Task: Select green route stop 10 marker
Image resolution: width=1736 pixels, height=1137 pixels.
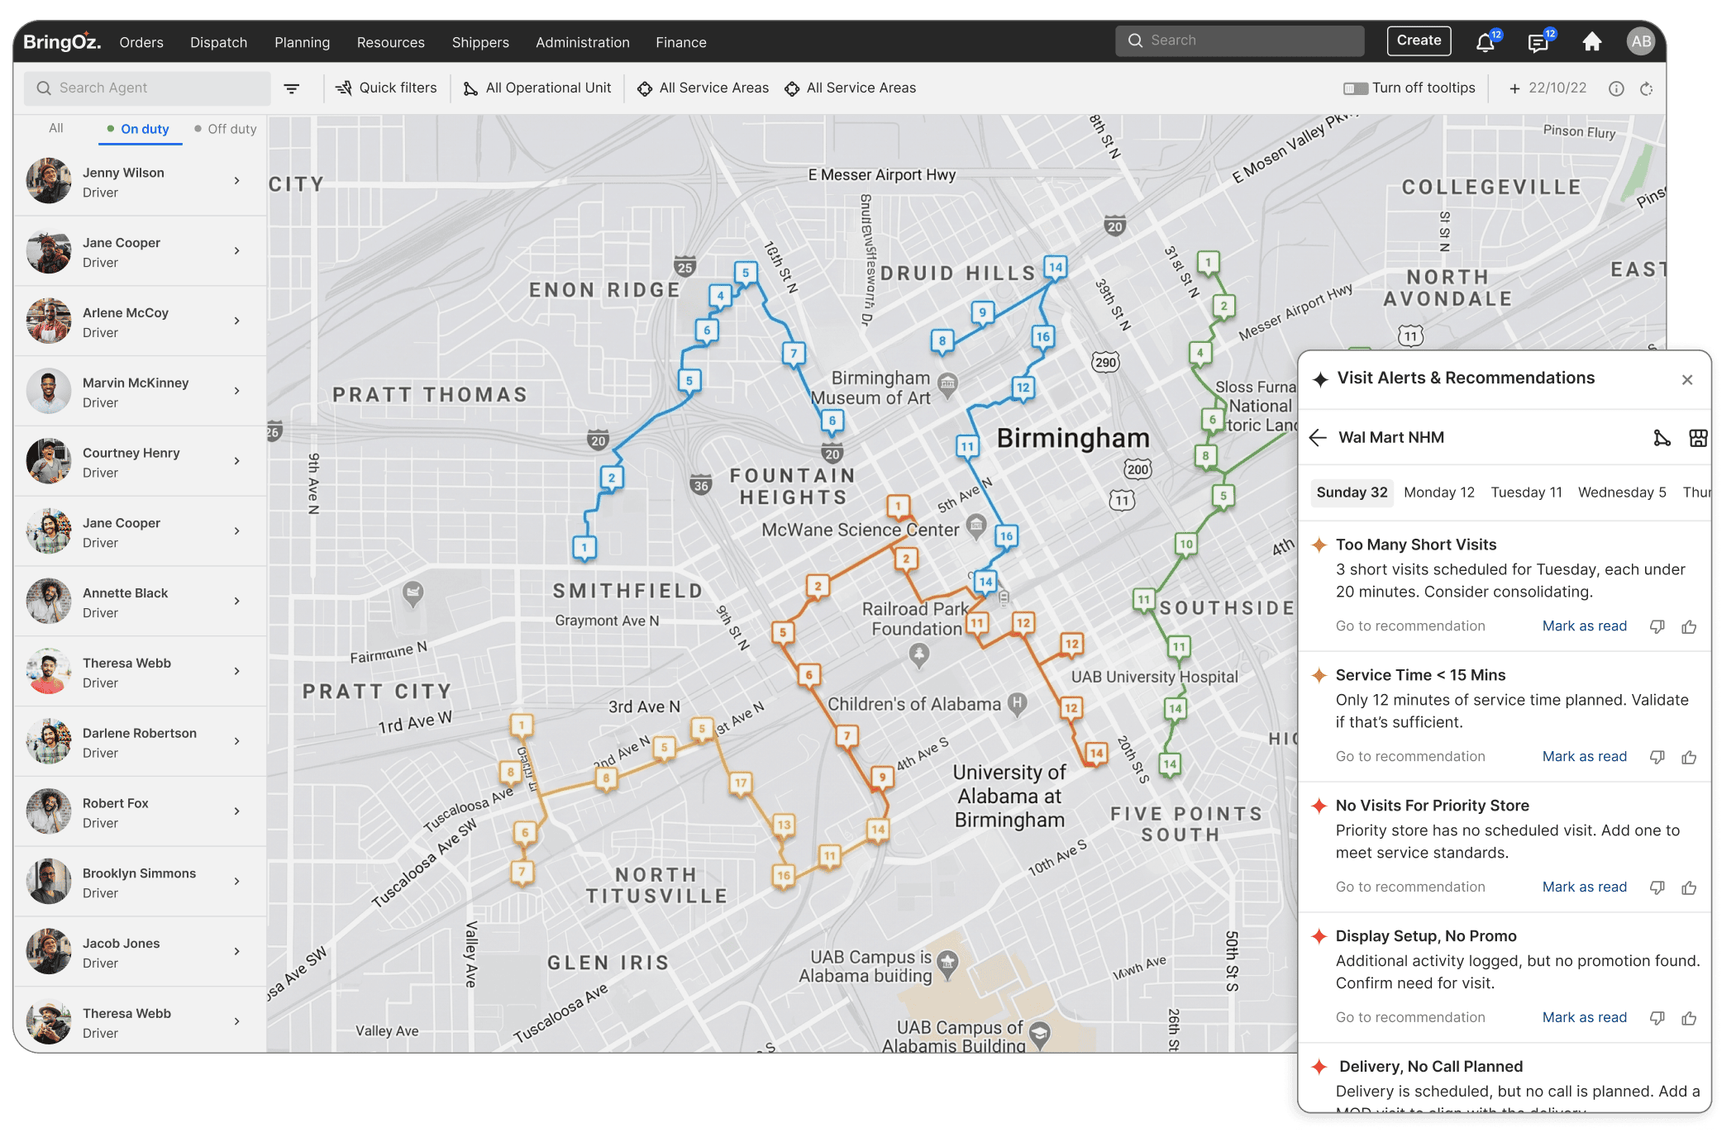Action: (1186, 545)
